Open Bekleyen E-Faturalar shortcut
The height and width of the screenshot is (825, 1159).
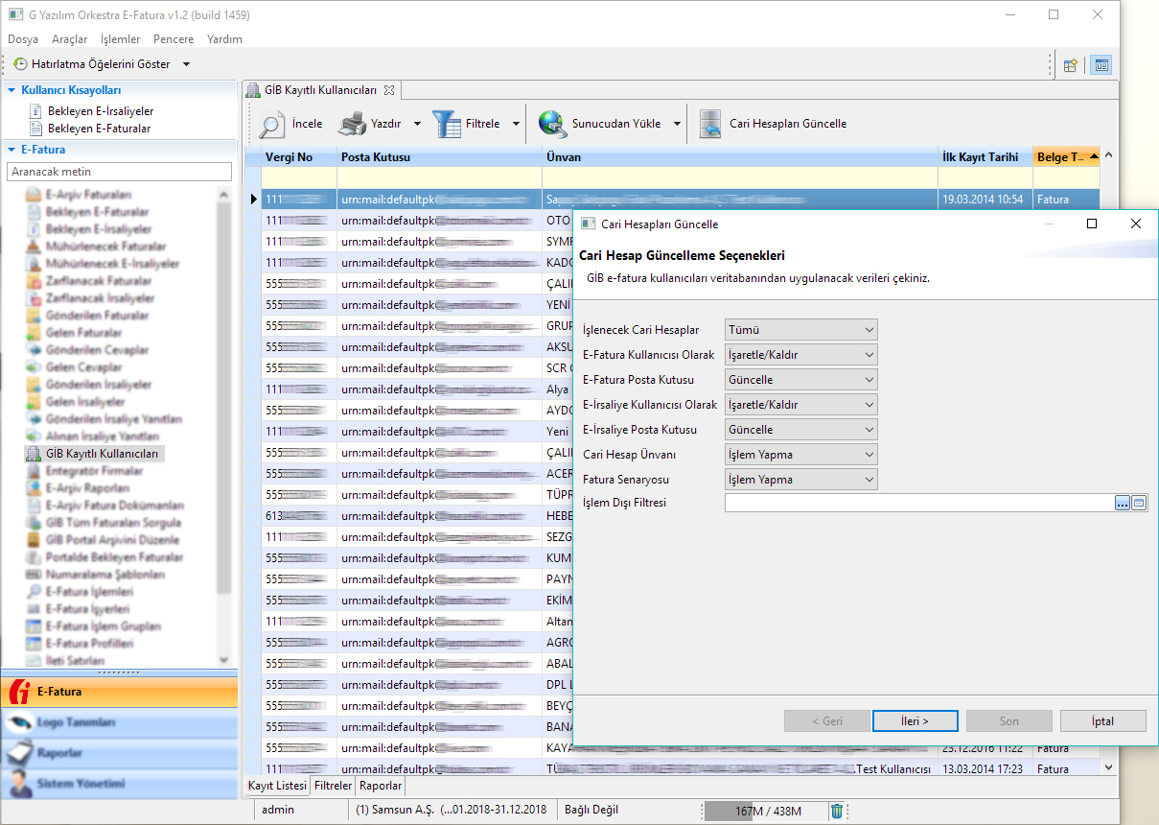tap(100, 128)
